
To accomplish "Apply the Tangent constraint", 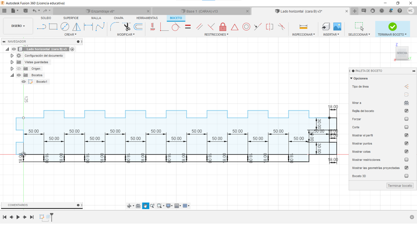I will pos(176,27).
